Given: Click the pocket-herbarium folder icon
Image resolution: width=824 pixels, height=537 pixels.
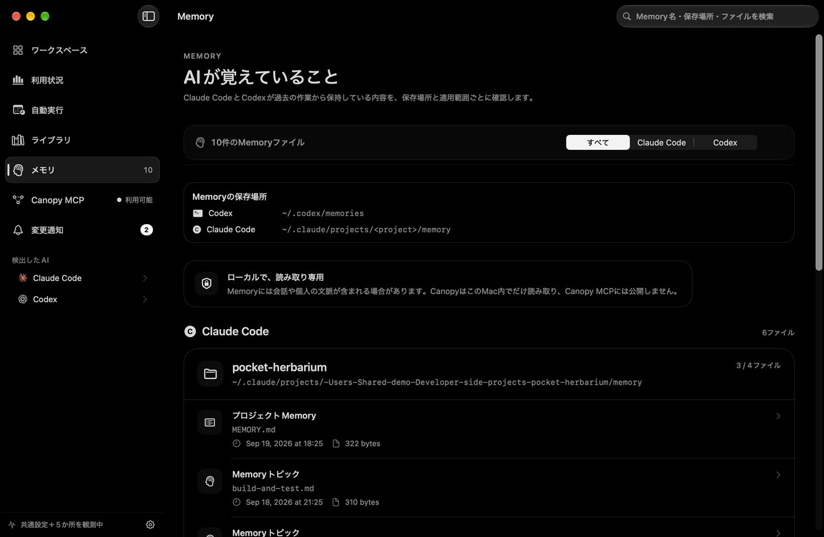Looking at the screenshot, I should coord(210,374).
